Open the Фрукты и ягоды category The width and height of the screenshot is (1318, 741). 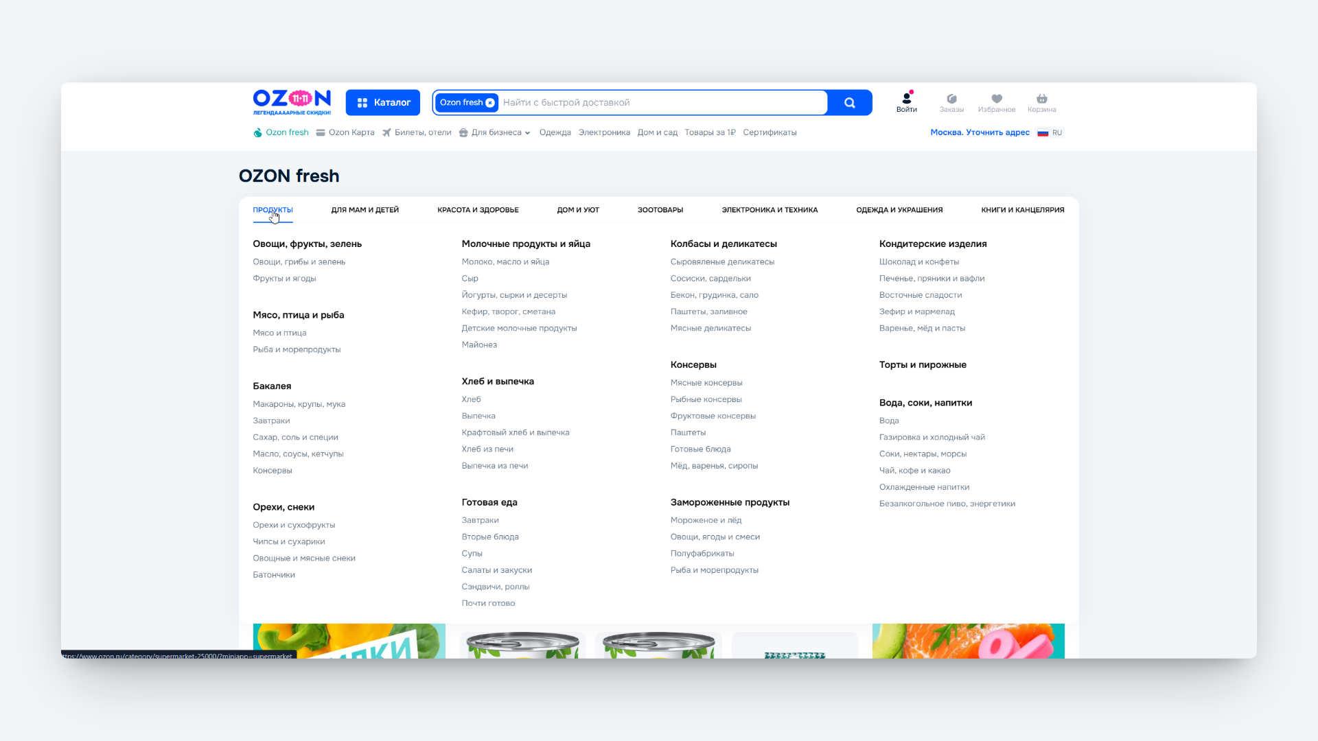click(284, 279)
